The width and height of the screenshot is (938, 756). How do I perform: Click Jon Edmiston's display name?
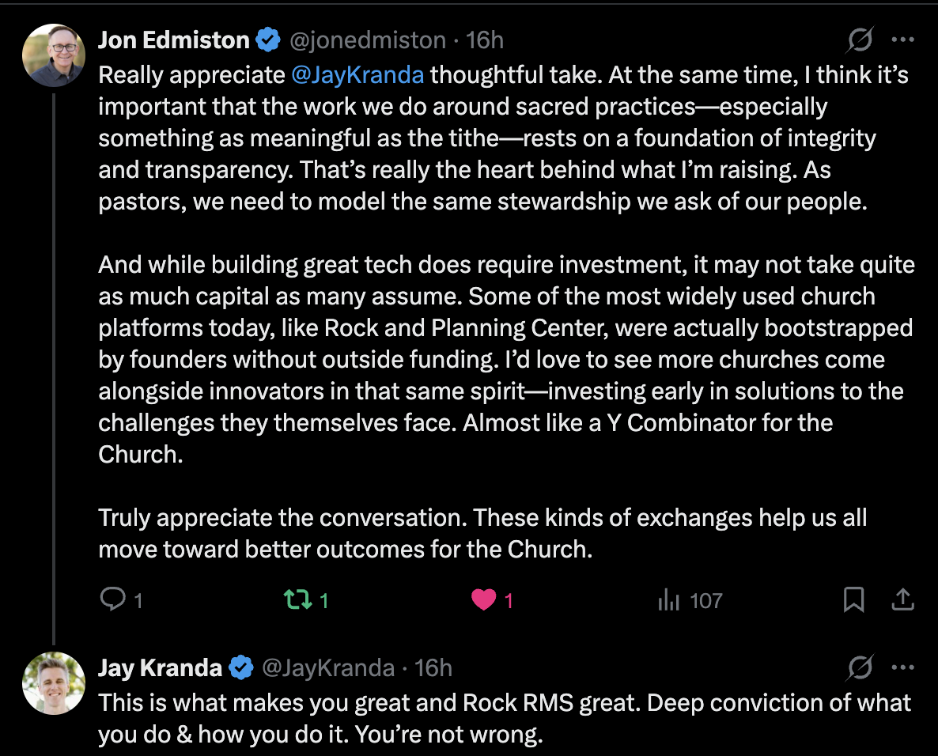point(173,40)
